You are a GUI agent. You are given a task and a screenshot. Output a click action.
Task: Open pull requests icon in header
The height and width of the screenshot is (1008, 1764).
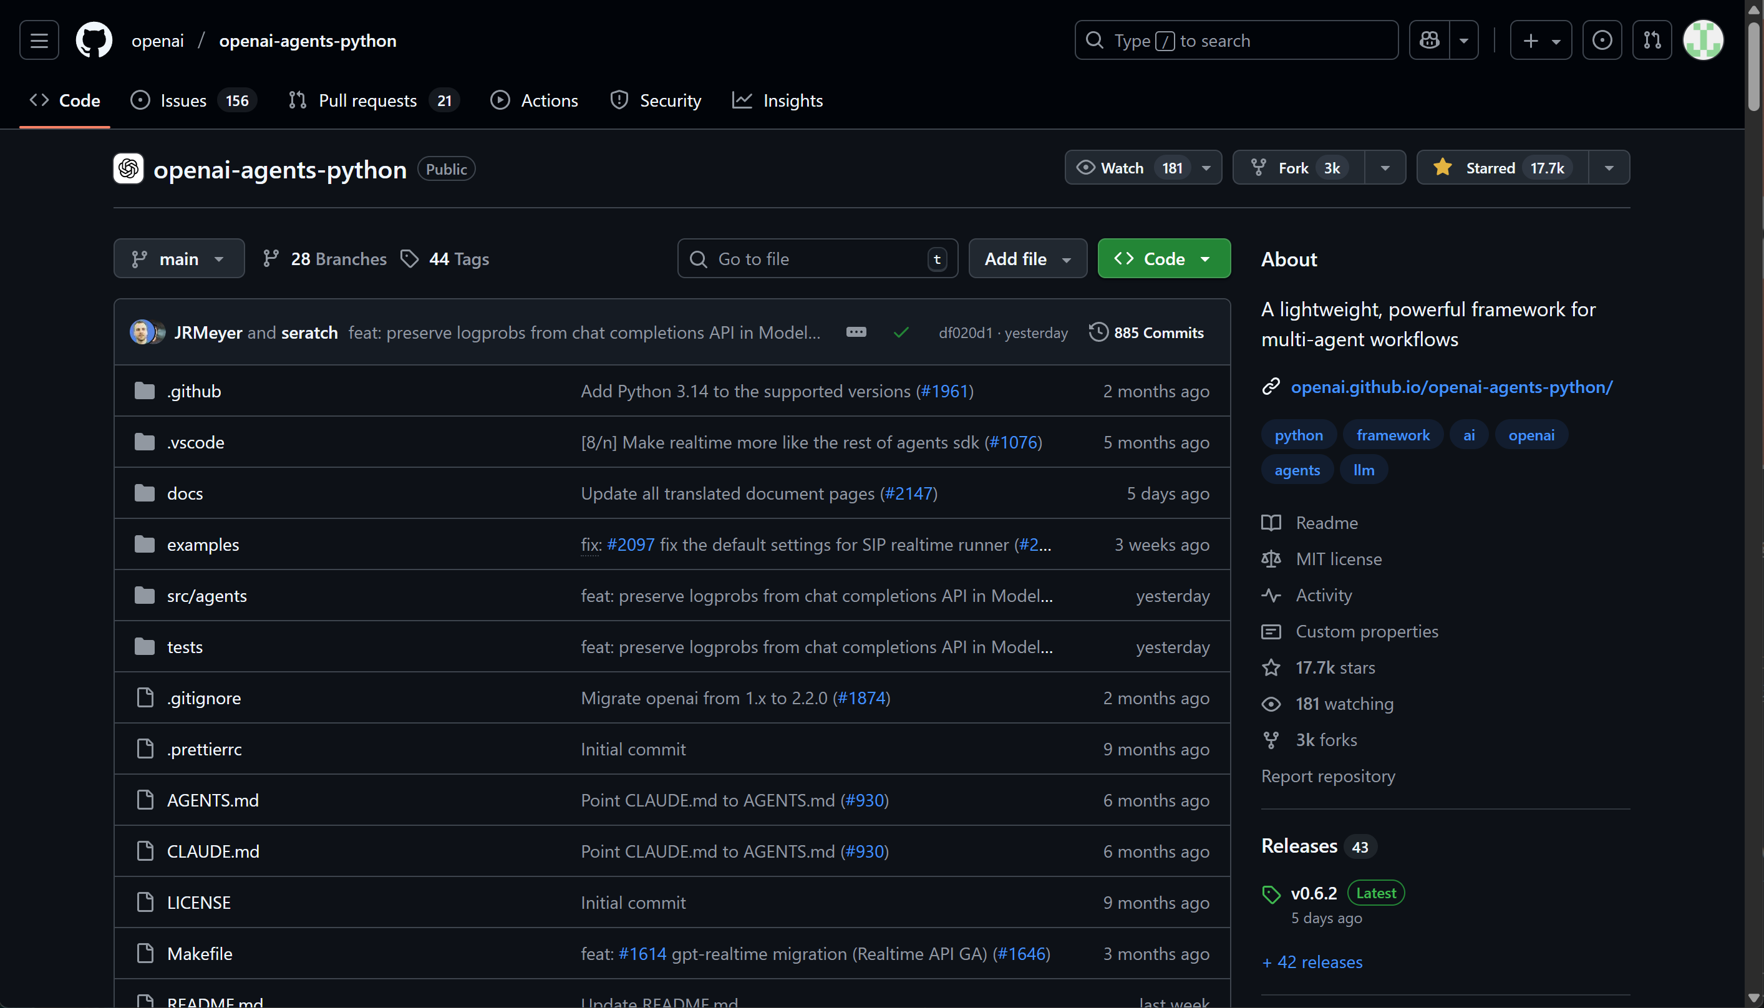point(1652,40)
